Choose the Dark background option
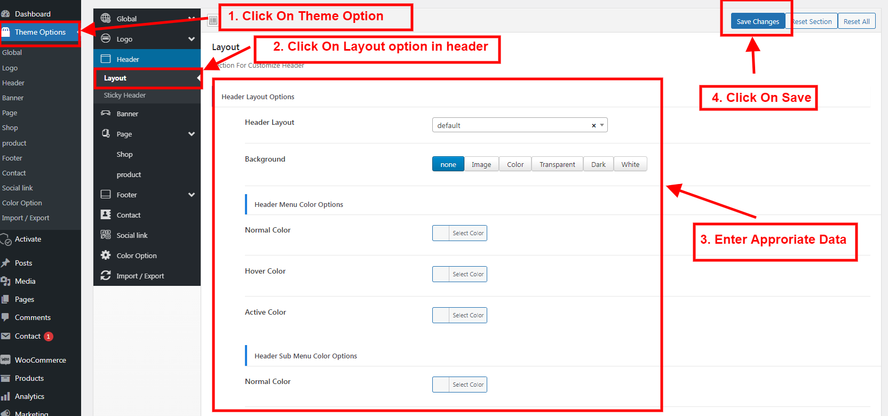Viewport: 888px width, 416px height. tap(598, 164)
